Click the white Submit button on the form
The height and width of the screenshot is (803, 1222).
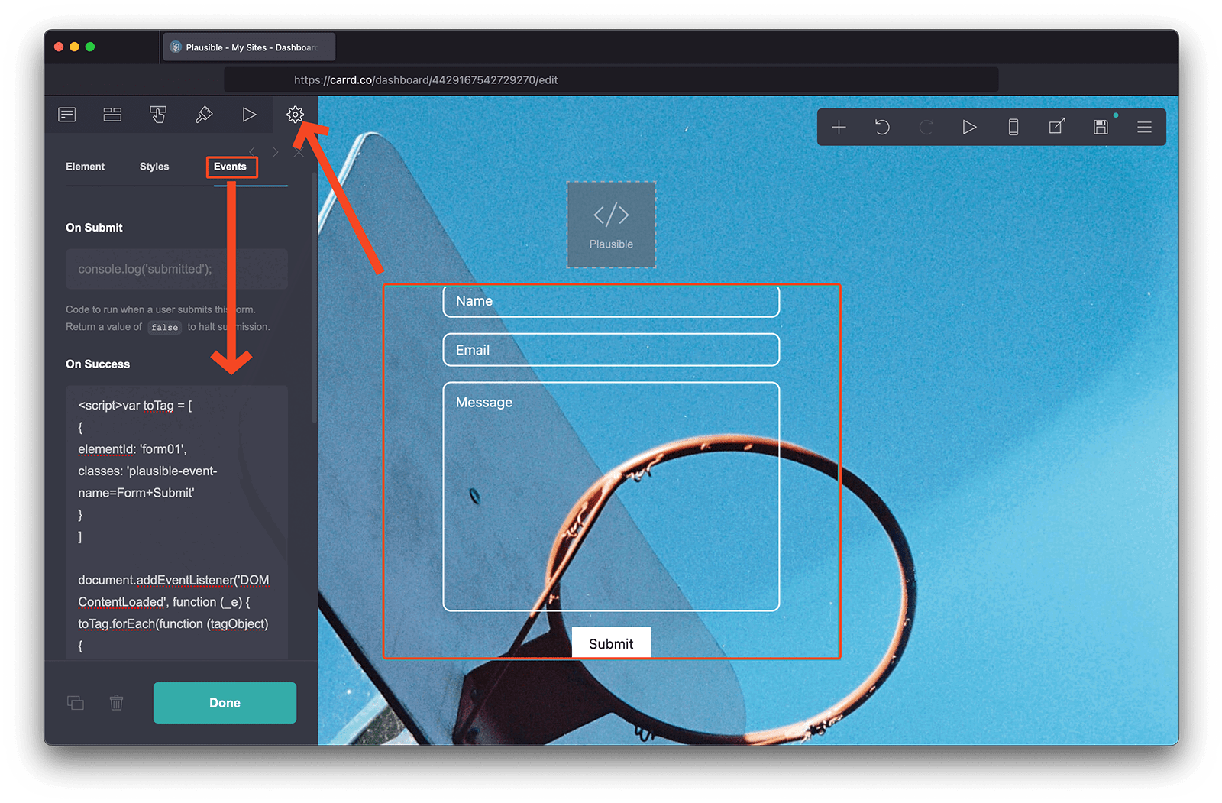coord(611,643)
